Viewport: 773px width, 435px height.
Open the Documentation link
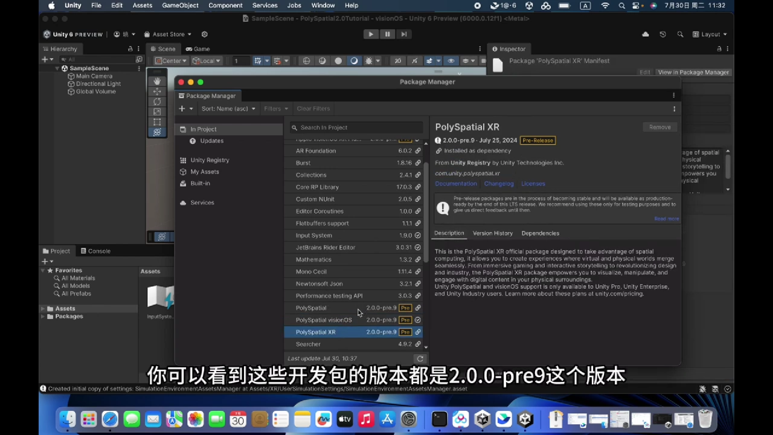click(x=456, y=184)
